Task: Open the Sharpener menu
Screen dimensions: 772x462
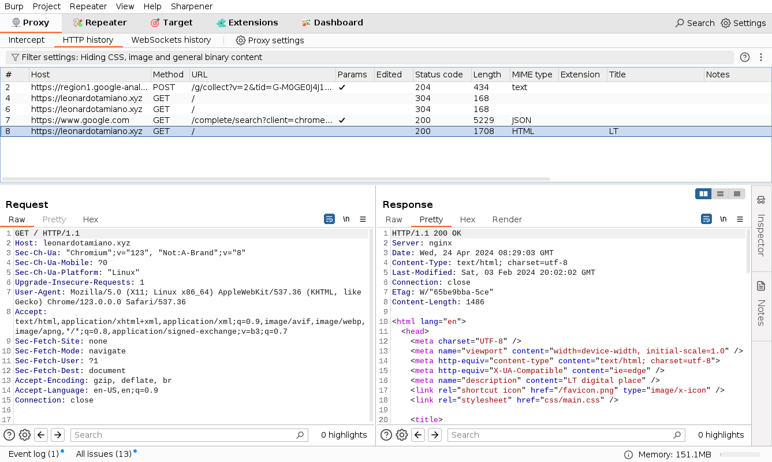Action: coord(192,6)
